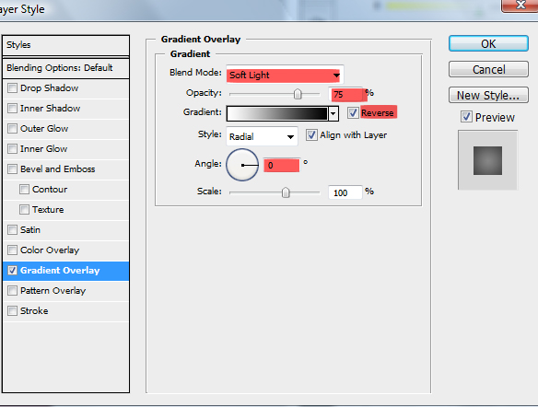
Task: Click the Scale value field
Action: pyautogui.click(x=345, y=192)
